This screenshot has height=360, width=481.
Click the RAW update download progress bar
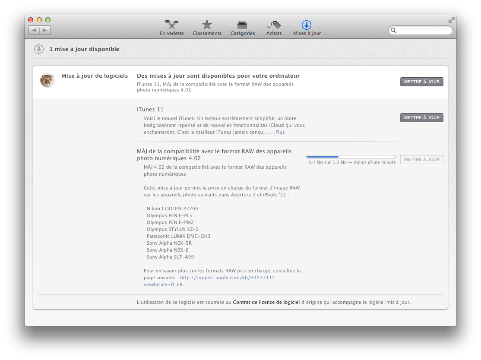351,157
